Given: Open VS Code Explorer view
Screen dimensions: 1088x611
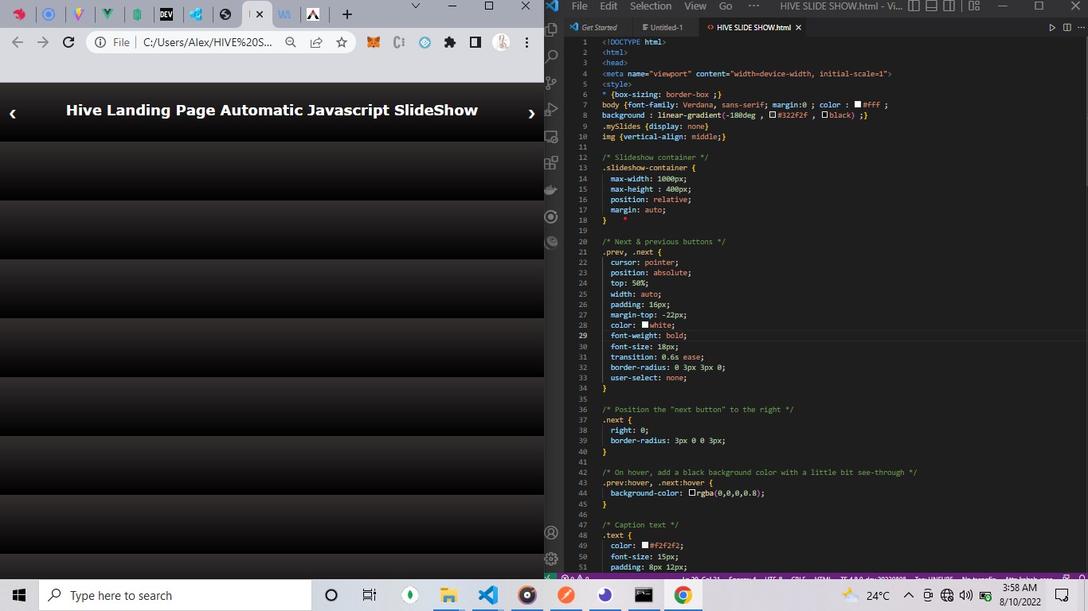Looking at the screenshot, I should [551, 29].
